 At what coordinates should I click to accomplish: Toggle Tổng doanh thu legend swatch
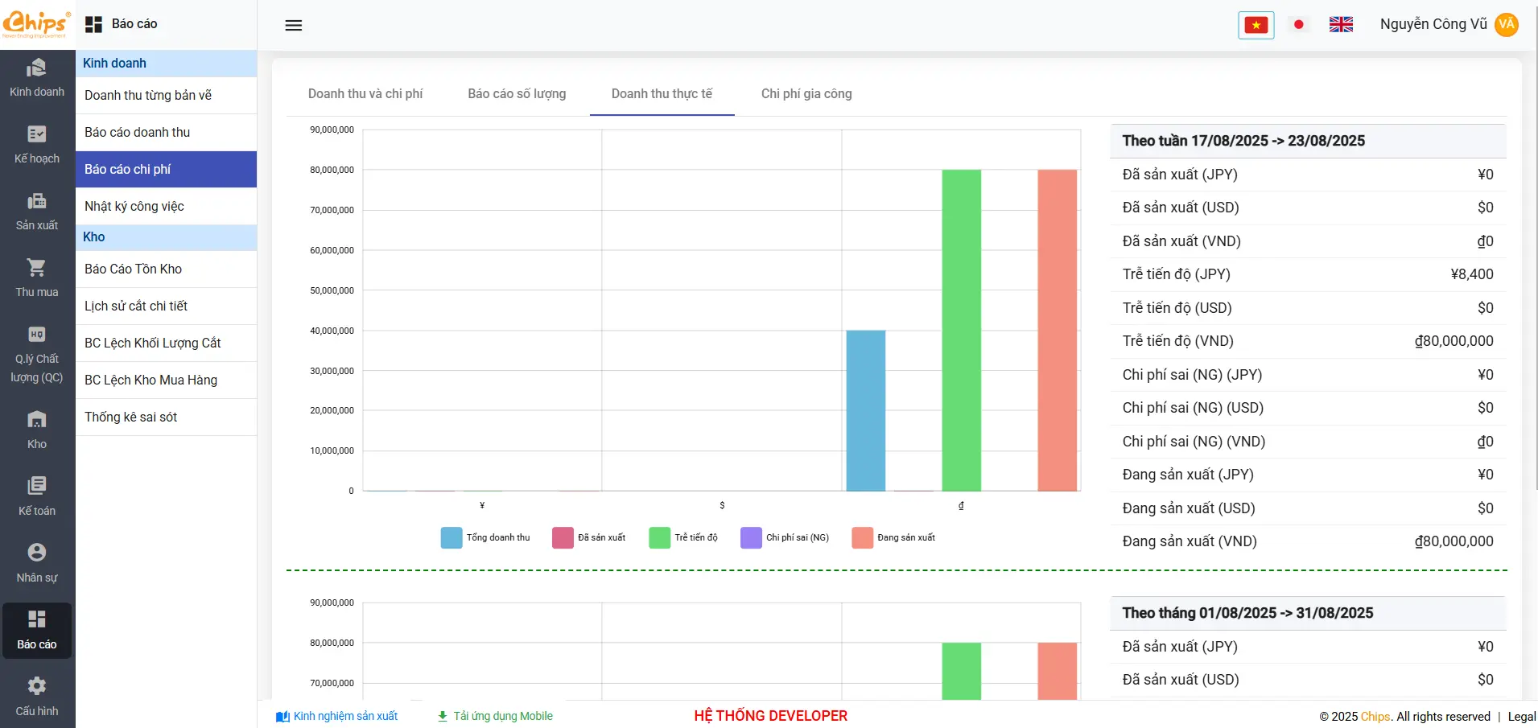click(x=452, y=537)
